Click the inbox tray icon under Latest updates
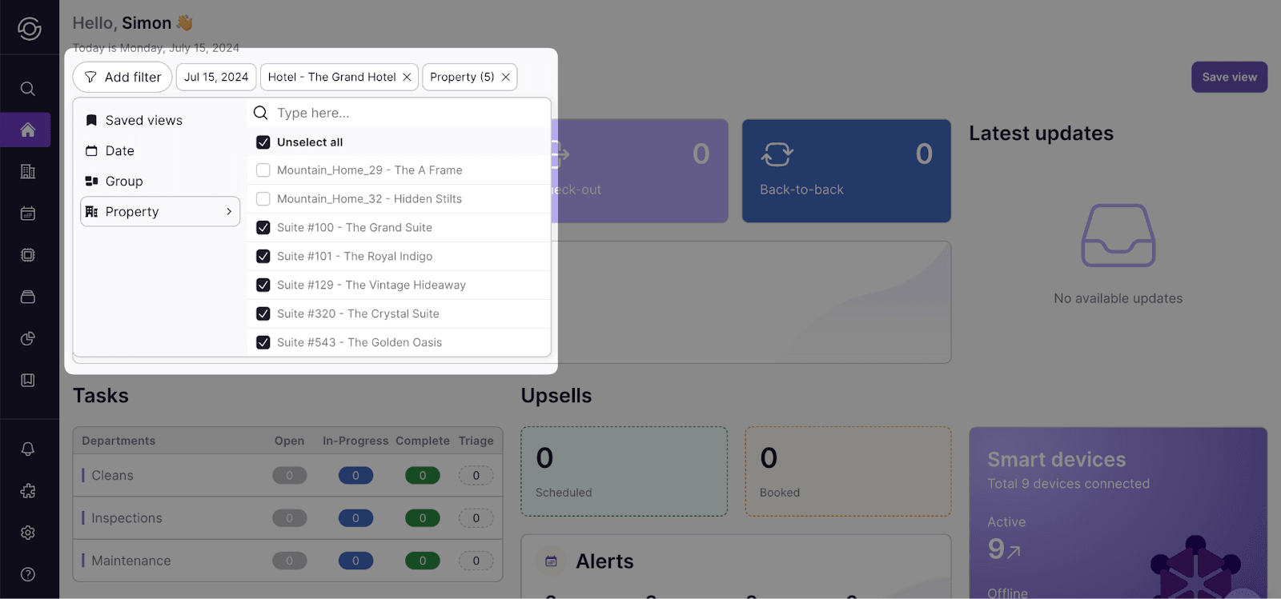Viewport: 1281px width, 599px height. tap(1118, 235)
